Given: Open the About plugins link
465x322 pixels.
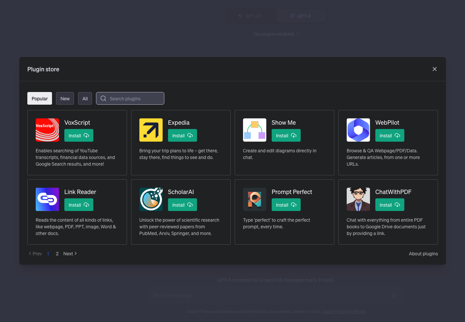Looking at the screenshot, I should (x=423, y=254).
